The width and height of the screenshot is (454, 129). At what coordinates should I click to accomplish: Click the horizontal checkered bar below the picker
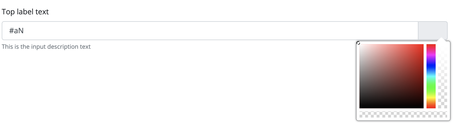(403, 114)
